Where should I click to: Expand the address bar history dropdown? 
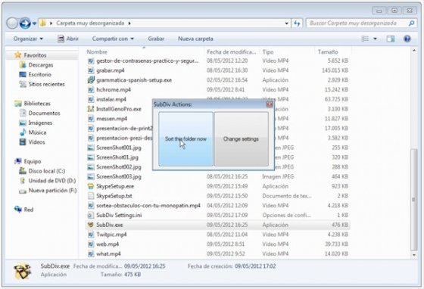[286, 23]
